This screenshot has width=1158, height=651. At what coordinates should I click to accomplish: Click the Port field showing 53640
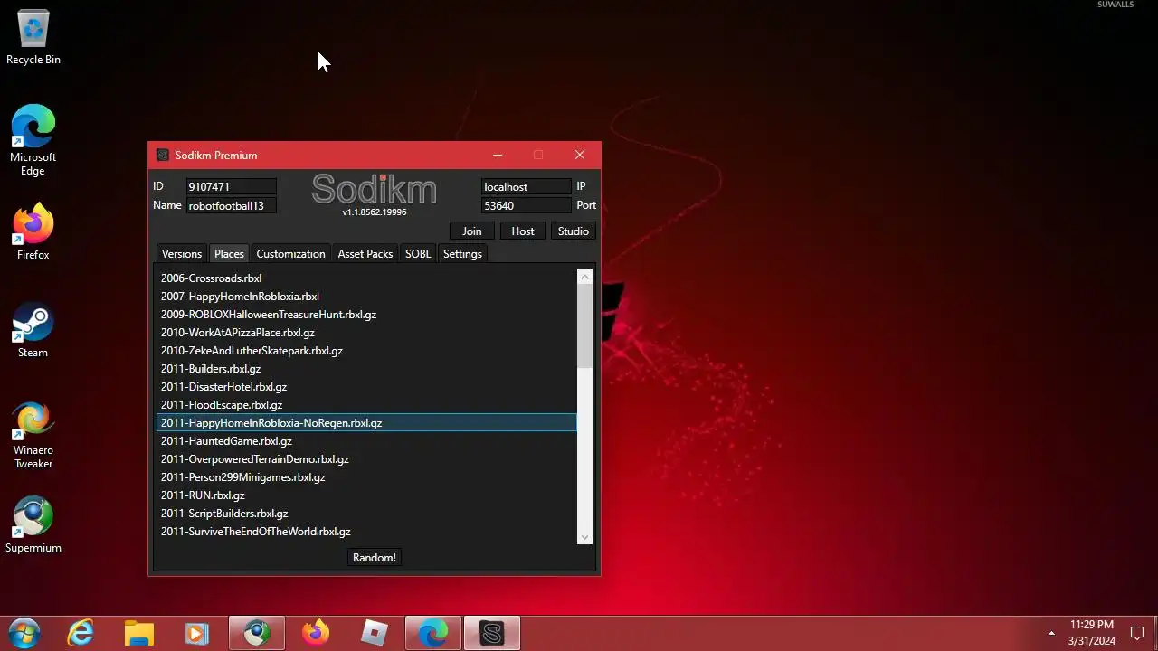click(x=527, y=205)
